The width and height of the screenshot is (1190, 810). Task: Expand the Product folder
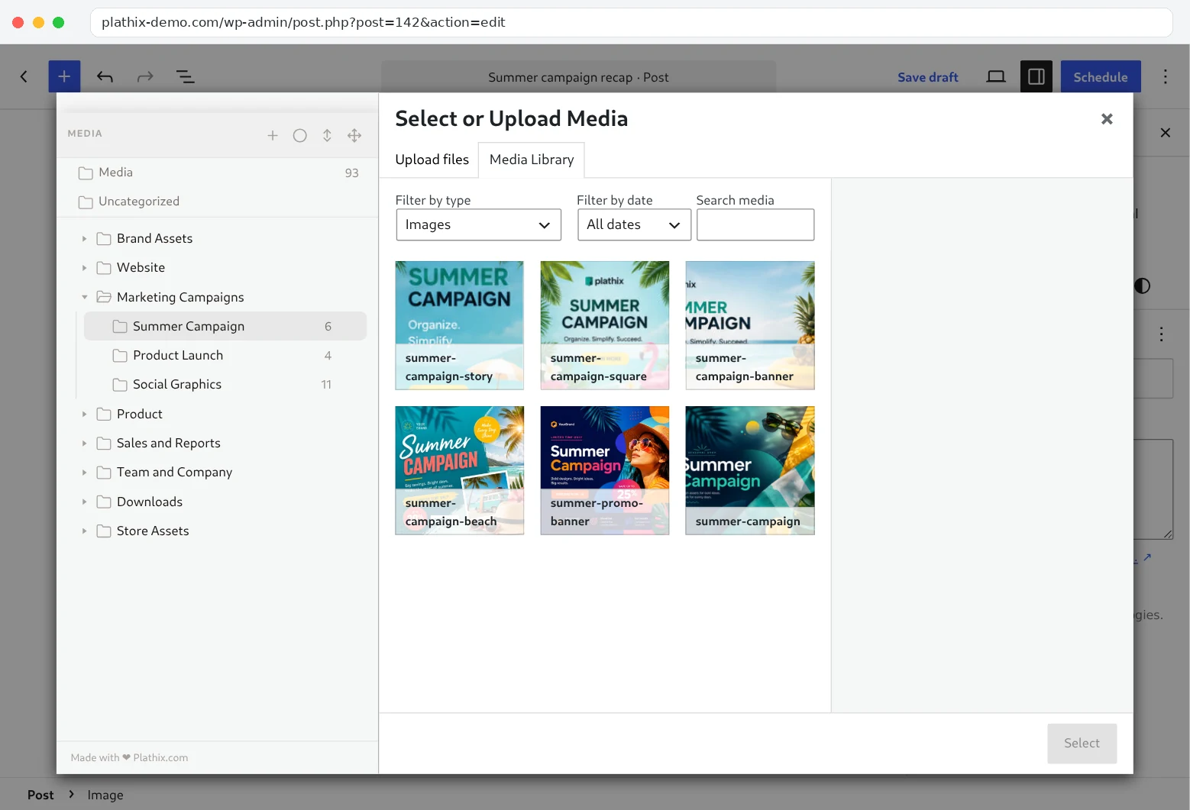(84, 414)
